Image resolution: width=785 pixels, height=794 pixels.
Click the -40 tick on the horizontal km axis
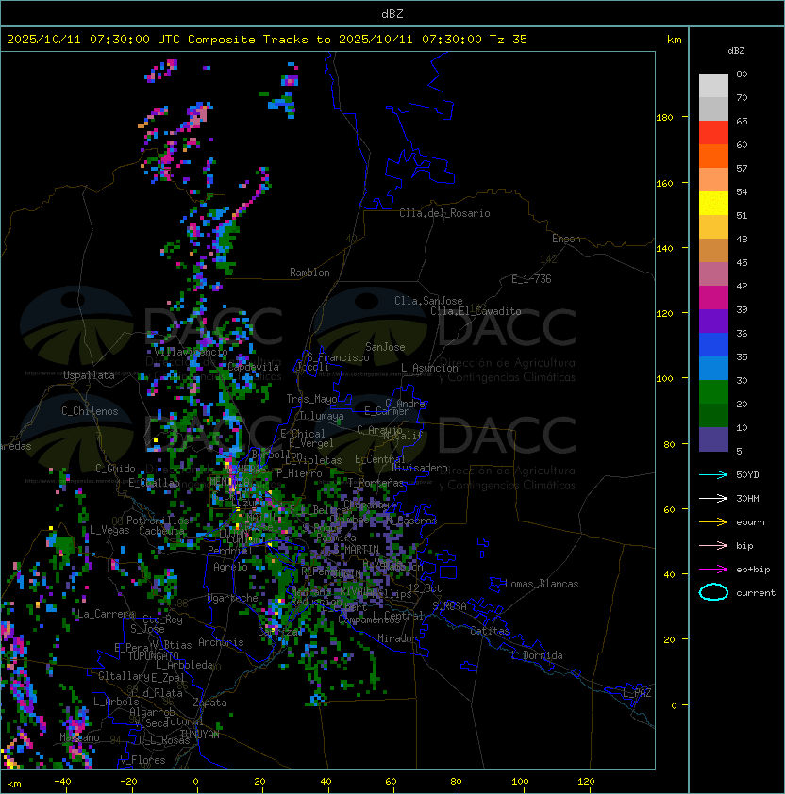point(63,782)
